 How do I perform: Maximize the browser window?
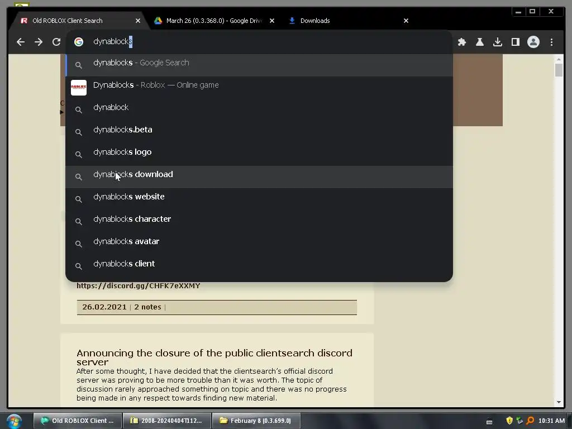(x=532, y=12)
